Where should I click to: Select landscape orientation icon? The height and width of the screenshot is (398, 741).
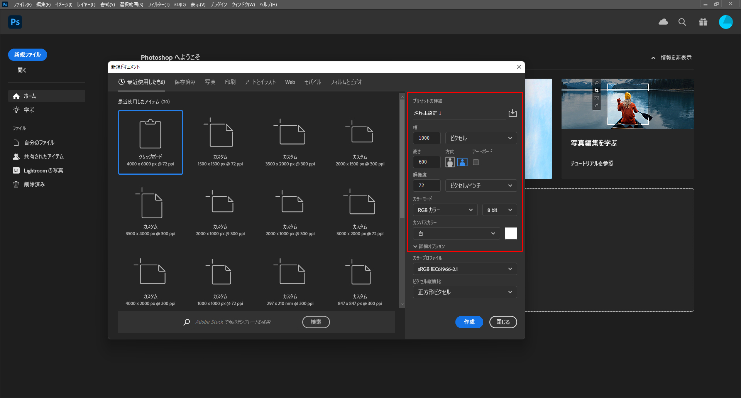click(462, 162)
